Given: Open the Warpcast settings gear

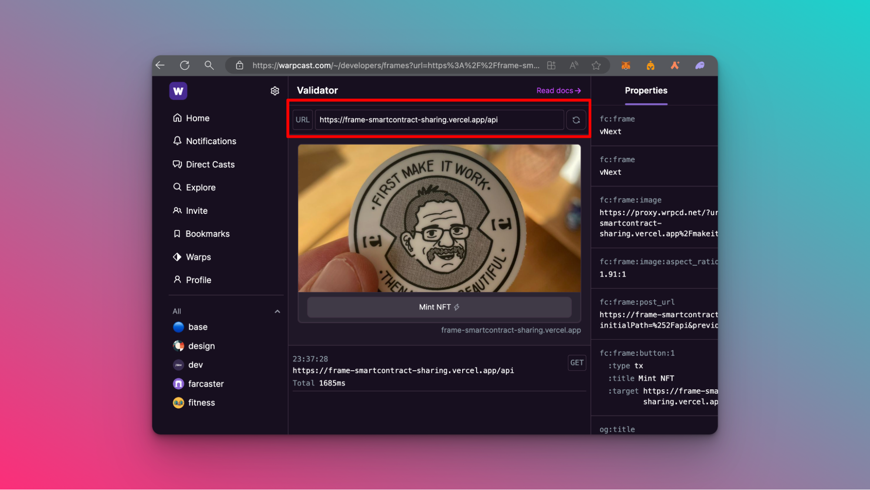Looking at the screenshot, I should coord(275,91).
